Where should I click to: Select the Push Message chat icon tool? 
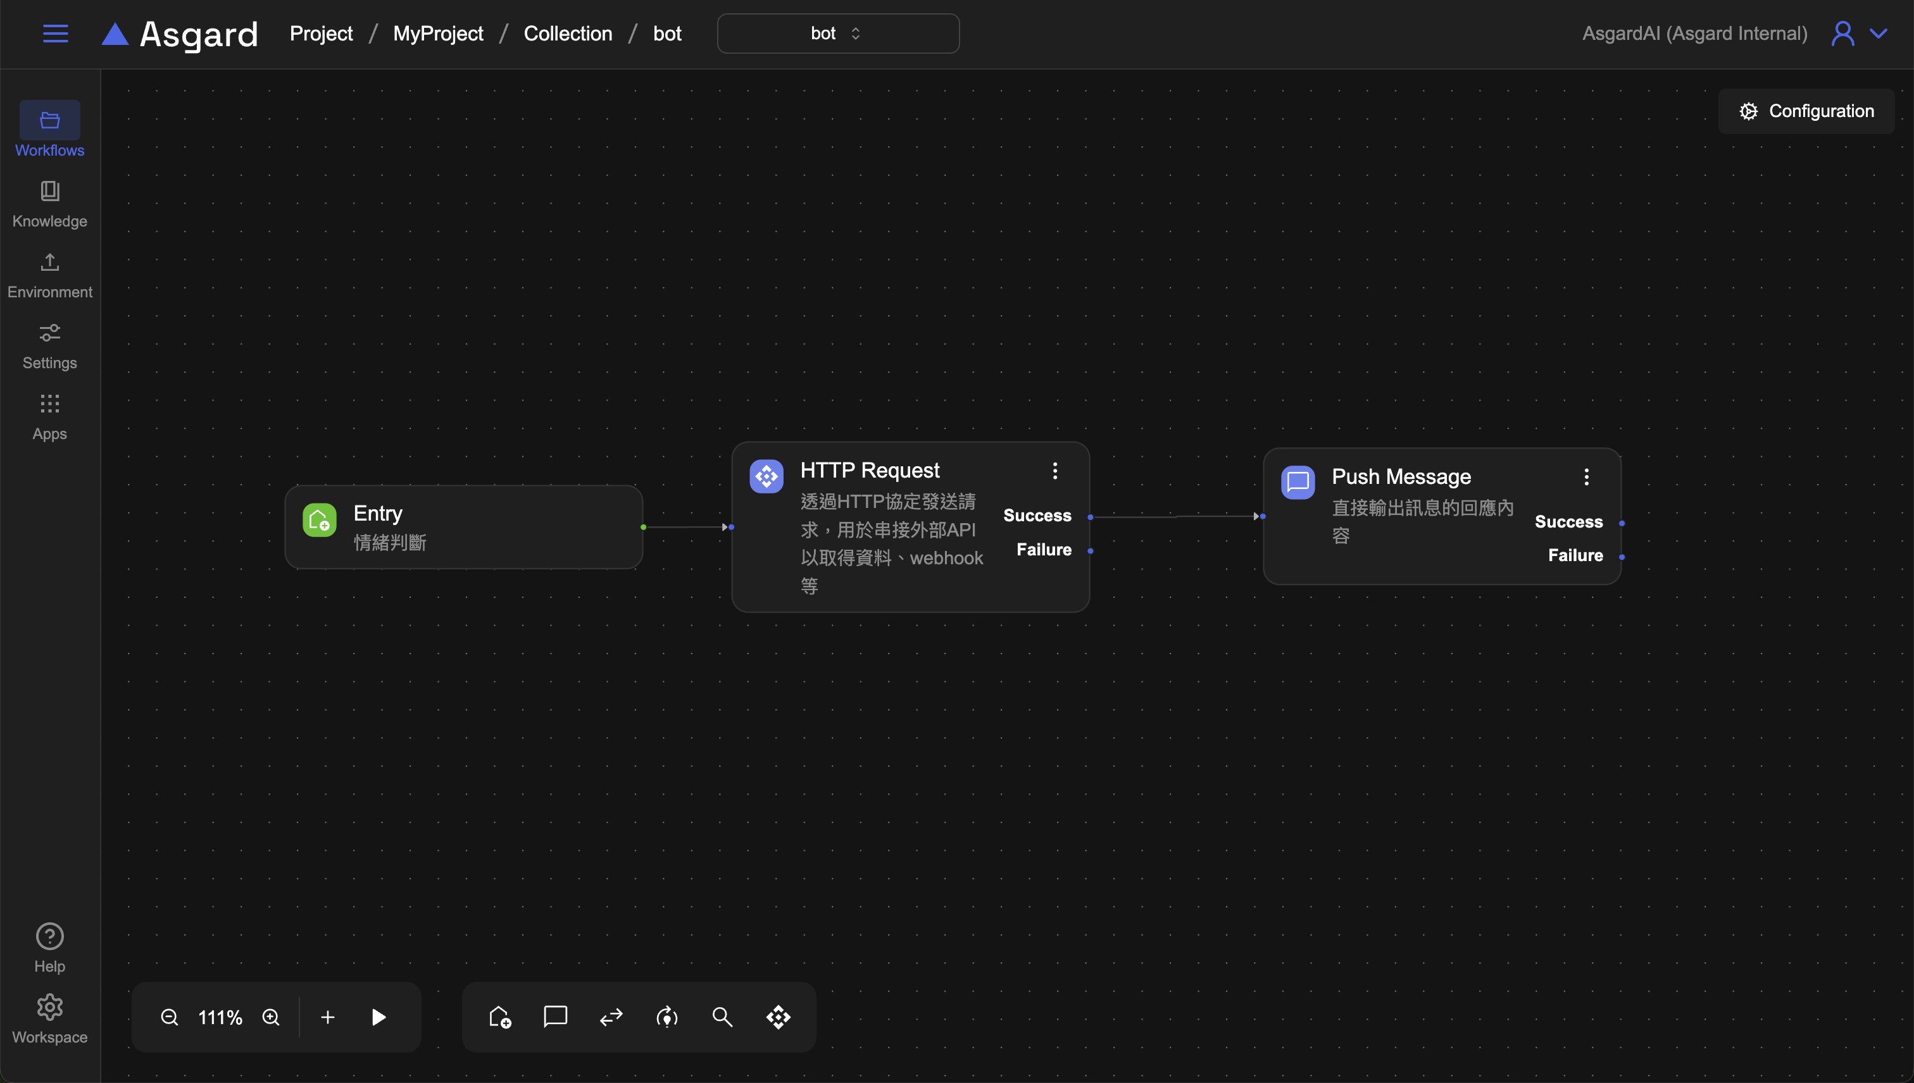[555, 1017]
